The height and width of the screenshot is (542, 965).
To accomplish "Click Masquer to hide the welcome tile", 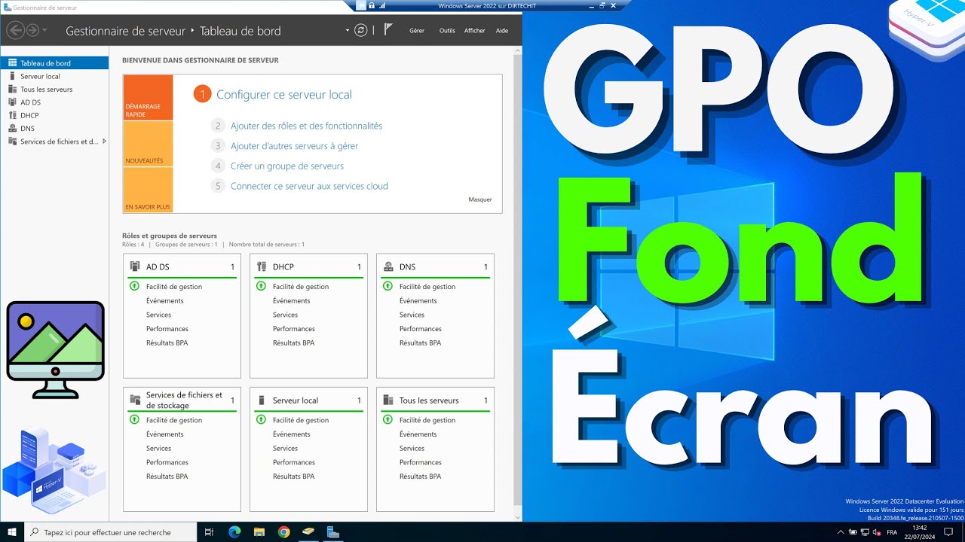I will [x=480, y=199].
